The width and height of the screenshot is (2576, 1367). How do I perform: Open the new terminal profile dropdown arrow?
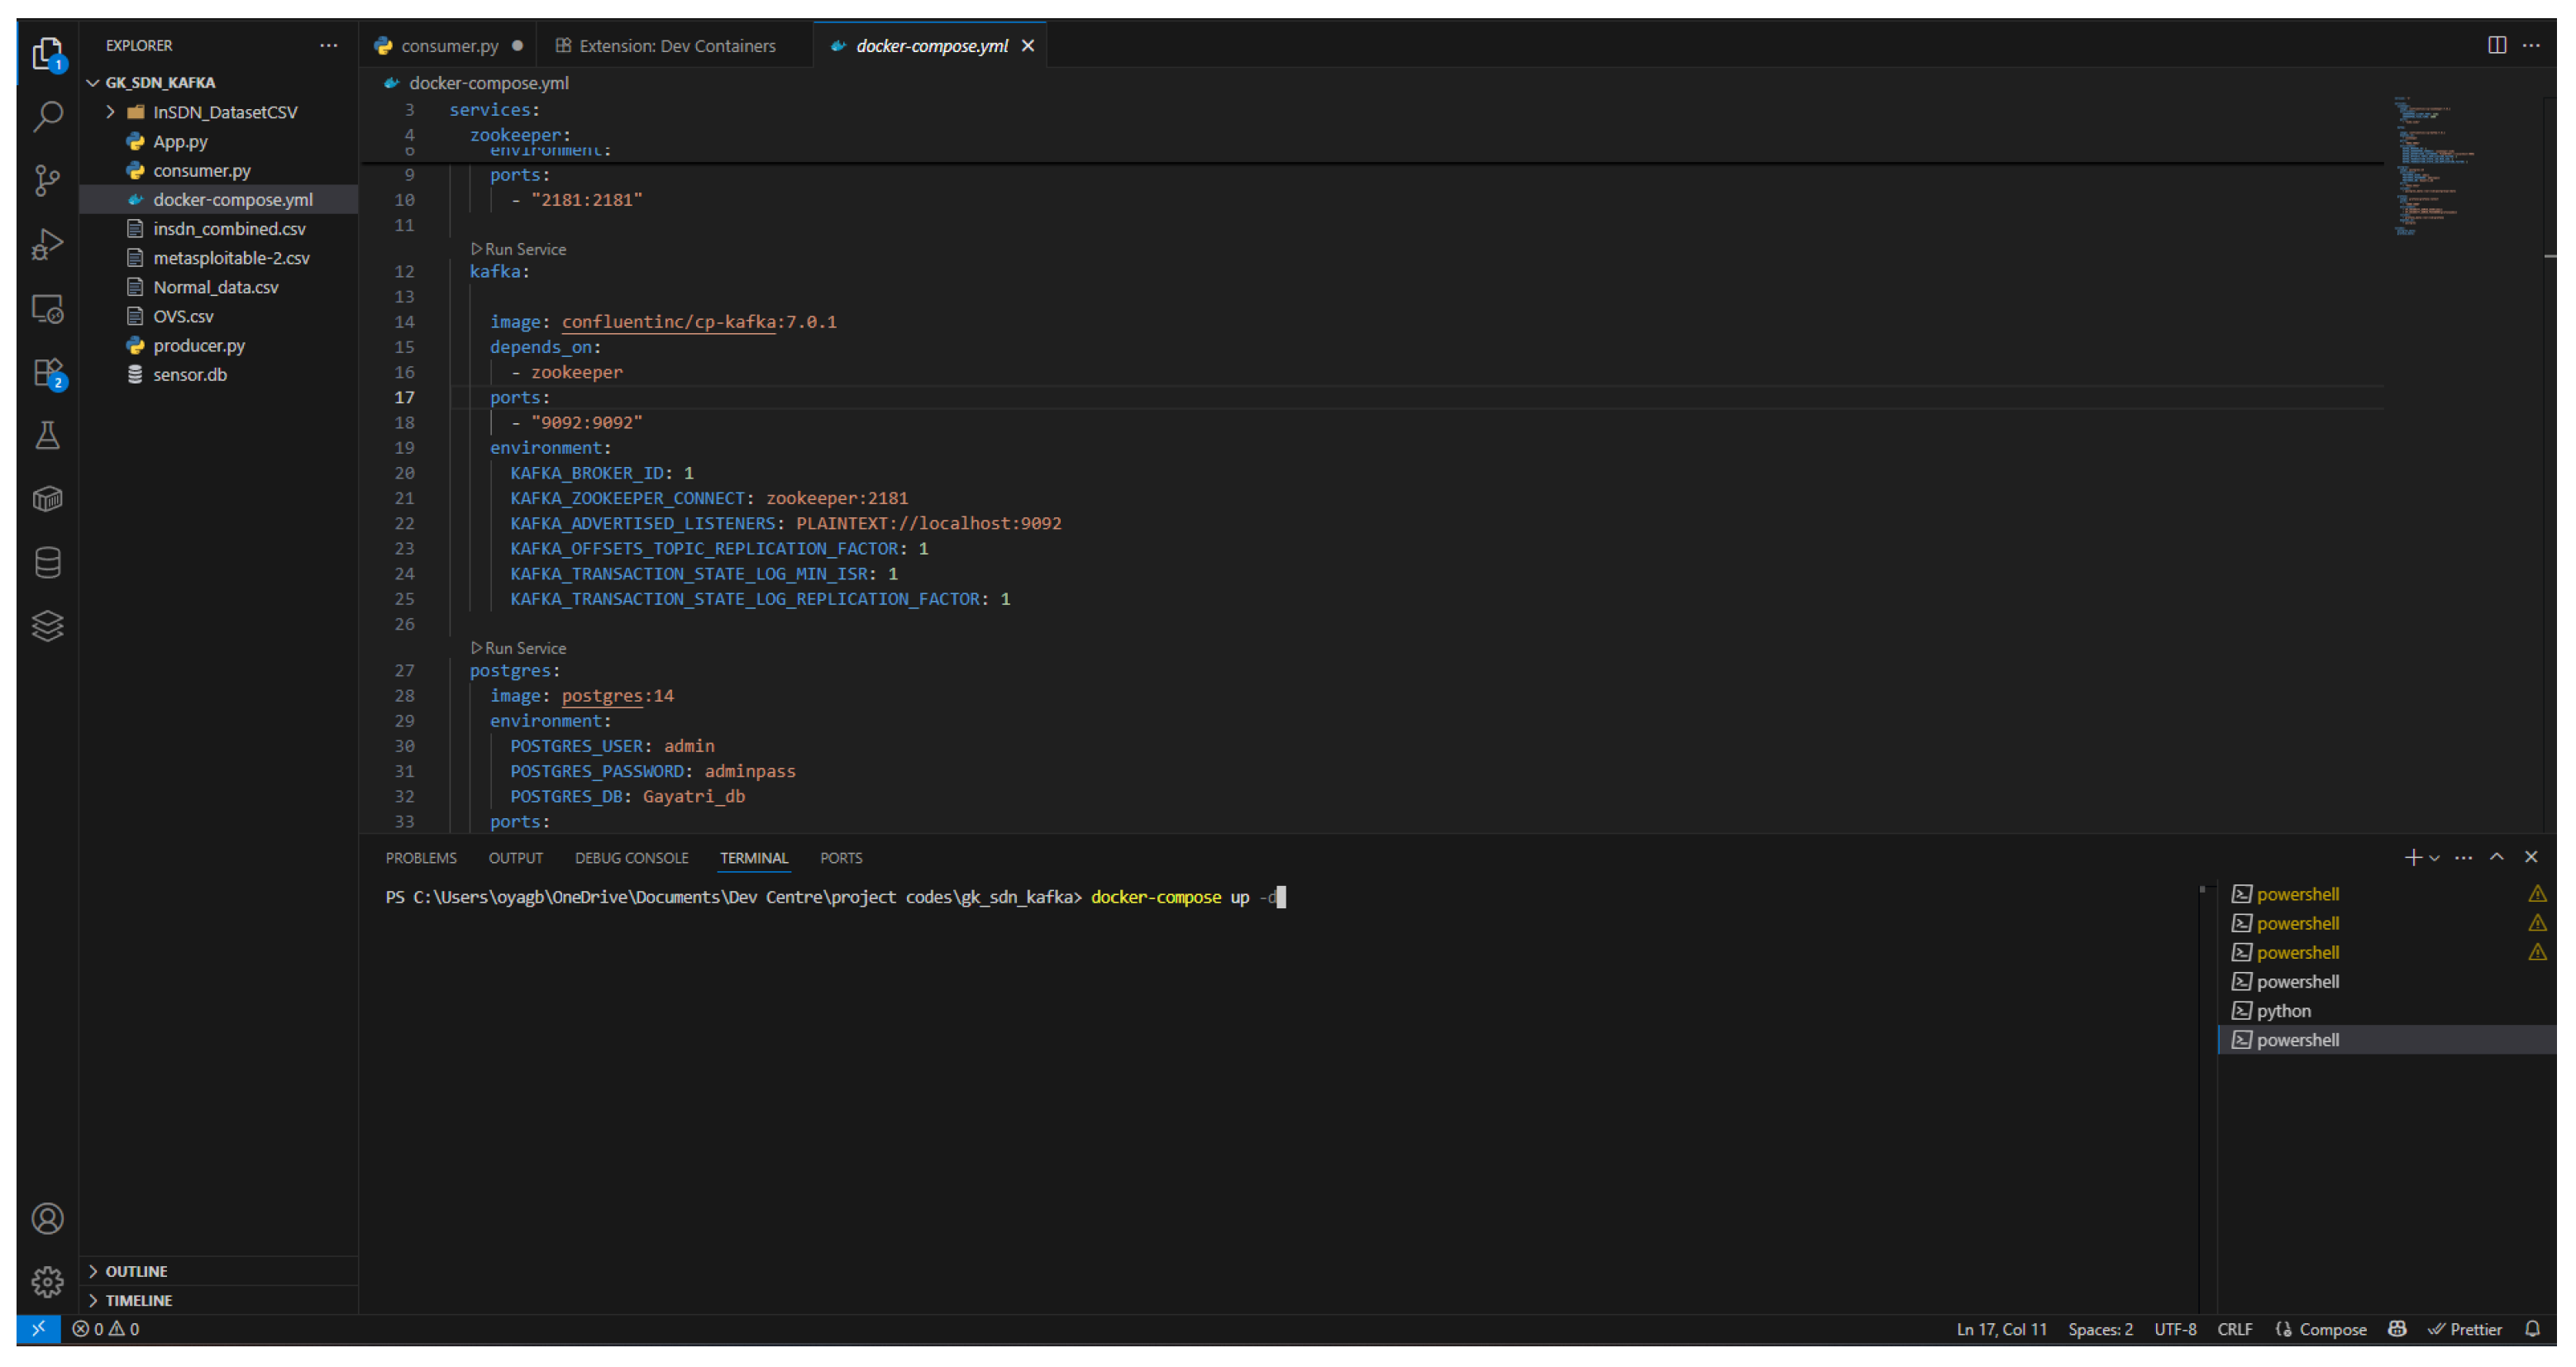point(2434,858)
